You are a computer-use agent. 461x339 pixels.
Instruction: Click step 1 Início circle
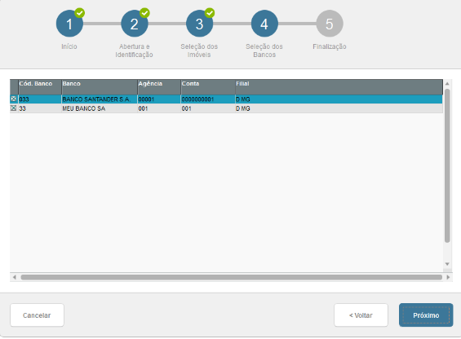(x=69, y=24)
